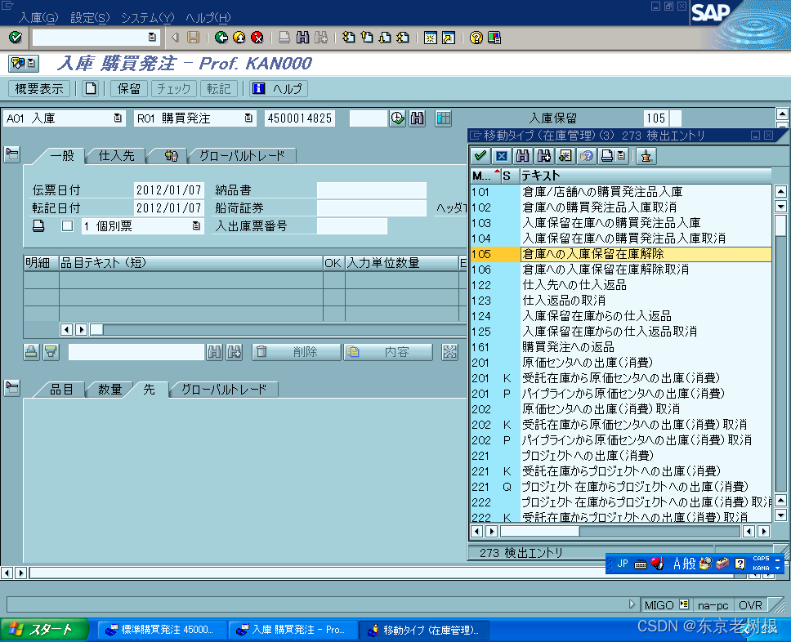Open the A01 入庫 action dropdown
Screen dimensions: 791x642
coord(118,118)
